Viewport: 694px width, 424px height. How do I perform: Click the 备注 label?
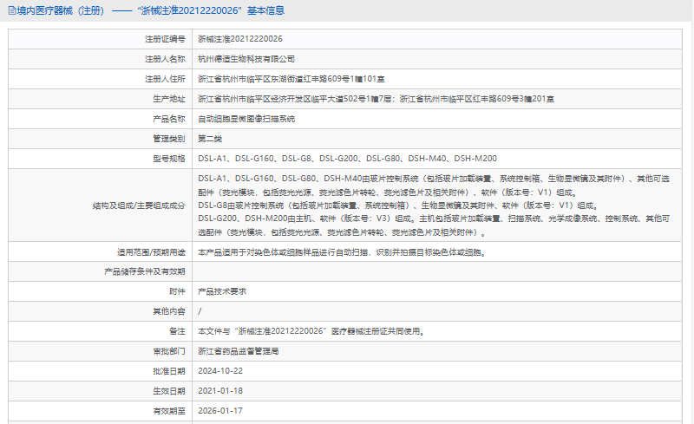(177, 331)
